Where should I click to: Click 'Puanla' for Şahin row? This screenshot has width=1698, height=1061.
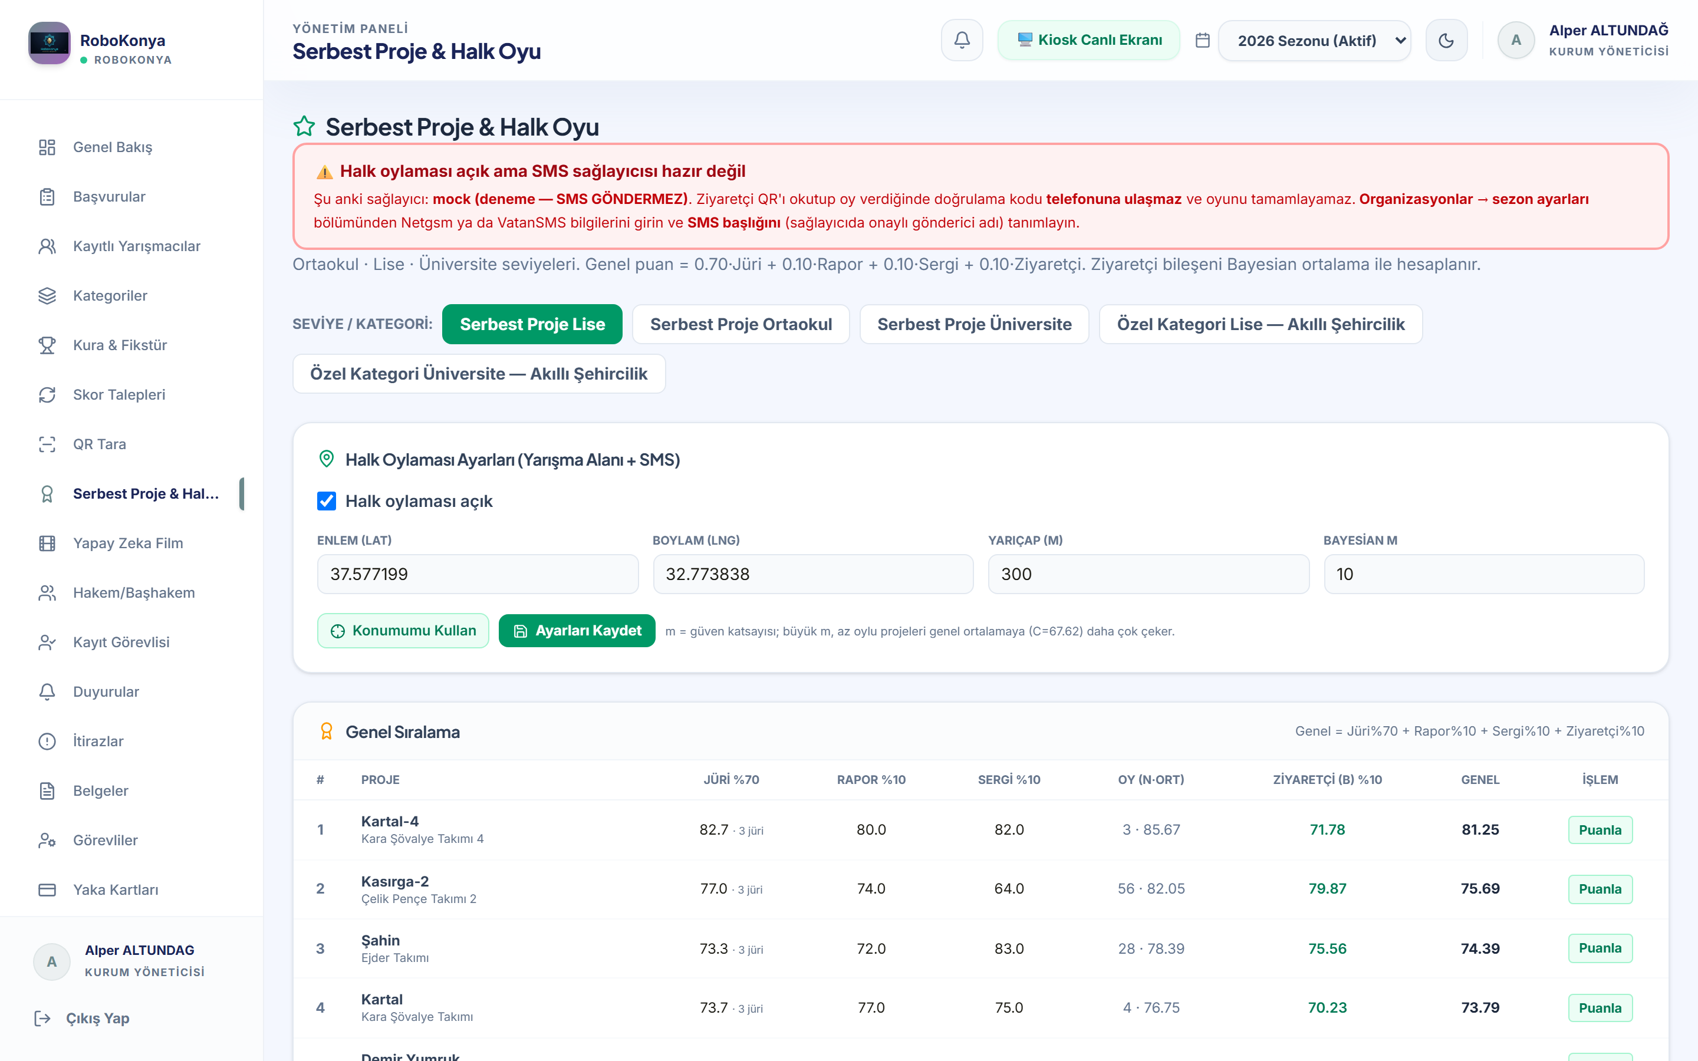click(x=1600, y=948)
